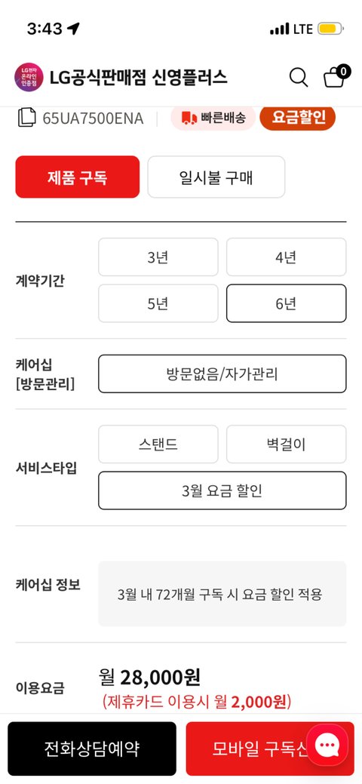The image size is (362, 784).
Task: Choose the 6년 contract period
Action: tap(286, 303)
